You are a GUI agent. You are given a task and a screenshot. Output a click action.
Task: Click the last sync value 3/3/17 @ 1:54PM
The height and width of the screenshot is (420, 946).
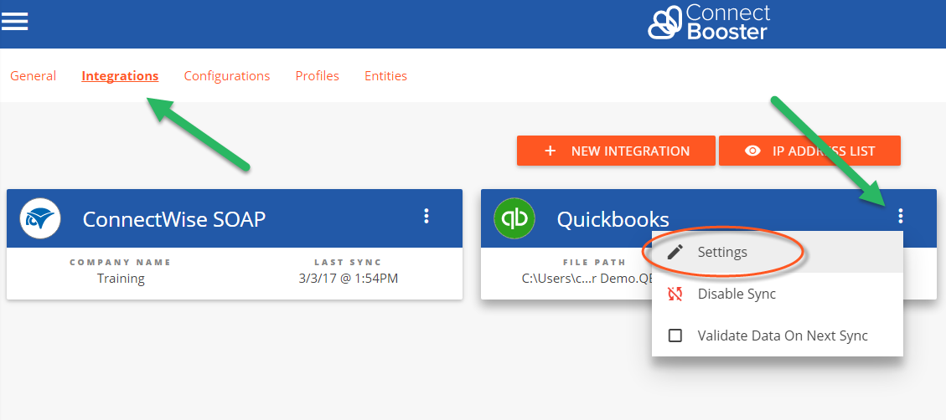pos(348,279)
